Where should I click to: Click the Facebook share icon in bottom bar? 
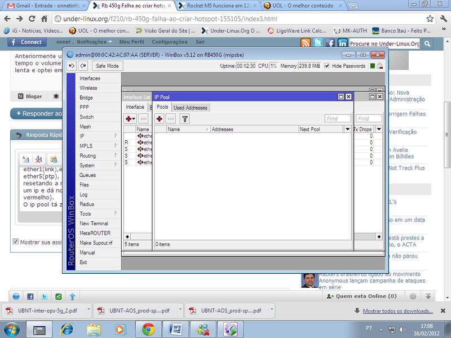point(30,296)
